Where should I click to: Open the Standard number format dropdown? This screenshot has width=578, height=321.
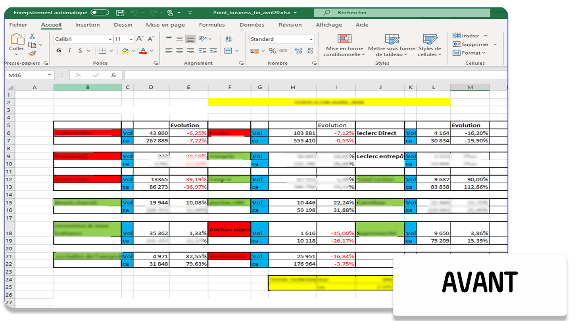pyautogui.click(x=311, y=39)
